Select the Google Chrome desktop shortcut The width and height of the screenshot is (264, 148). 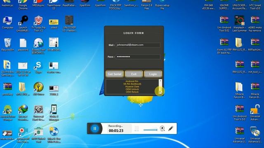click(23, 5)
